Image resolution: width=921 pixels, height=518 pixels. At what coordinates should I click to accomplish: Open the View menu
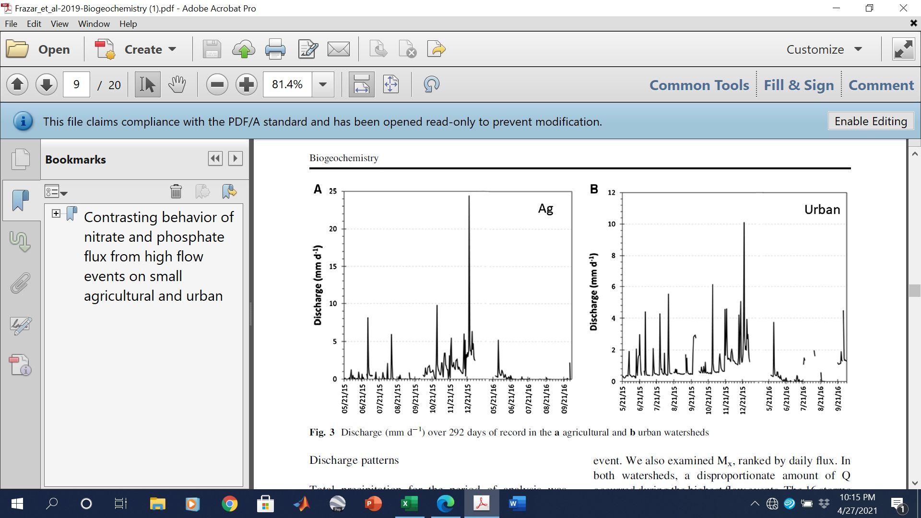(x=59, y=24)
